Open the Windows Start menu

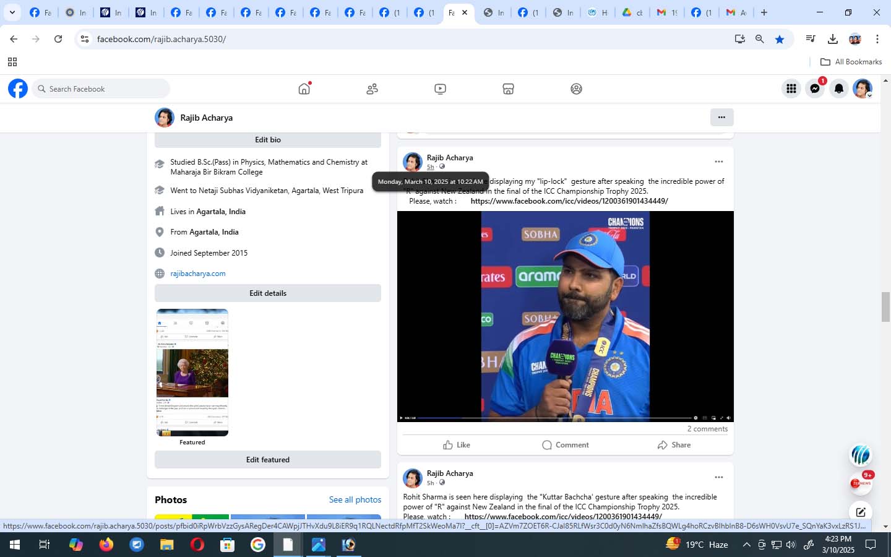15,545
